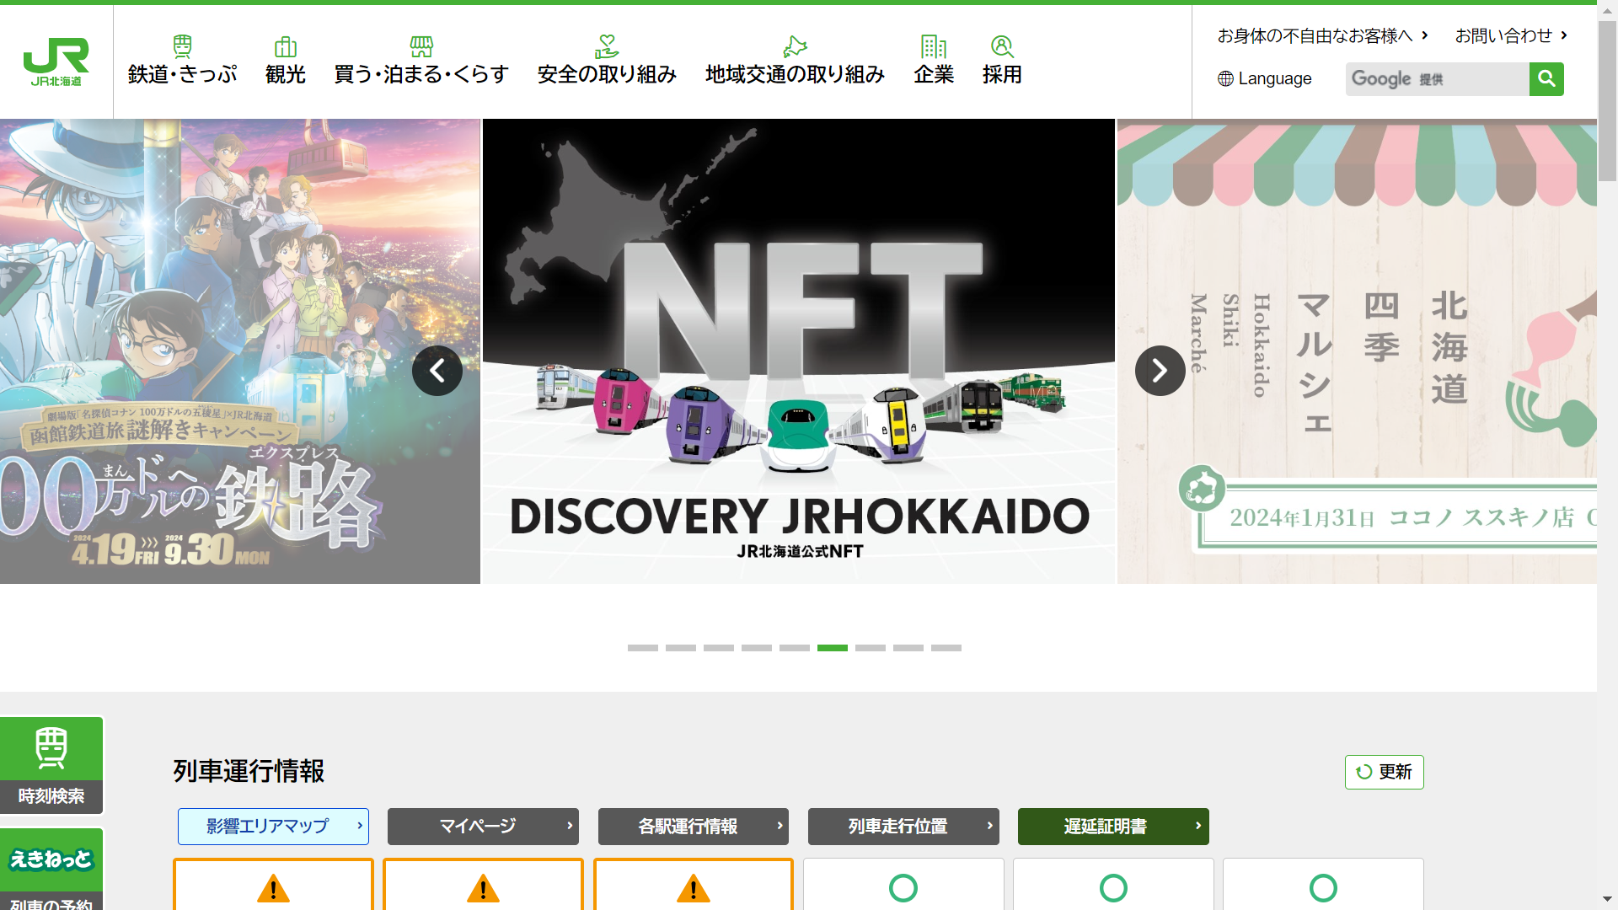Open the 各駅運行情報 button

click(694, 827)
